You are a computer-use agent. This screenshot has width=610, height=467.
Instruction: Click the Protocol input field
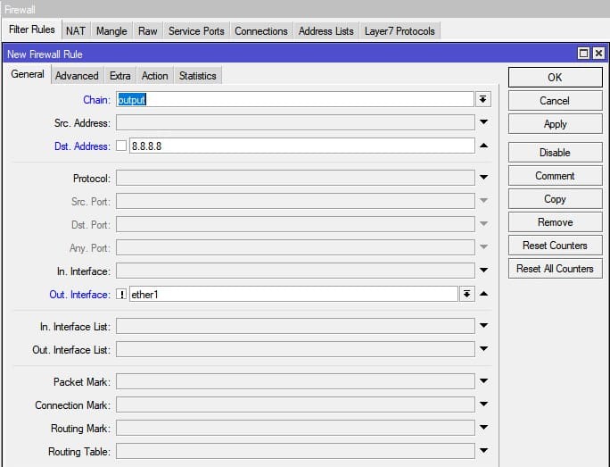(x=295, y=178)
